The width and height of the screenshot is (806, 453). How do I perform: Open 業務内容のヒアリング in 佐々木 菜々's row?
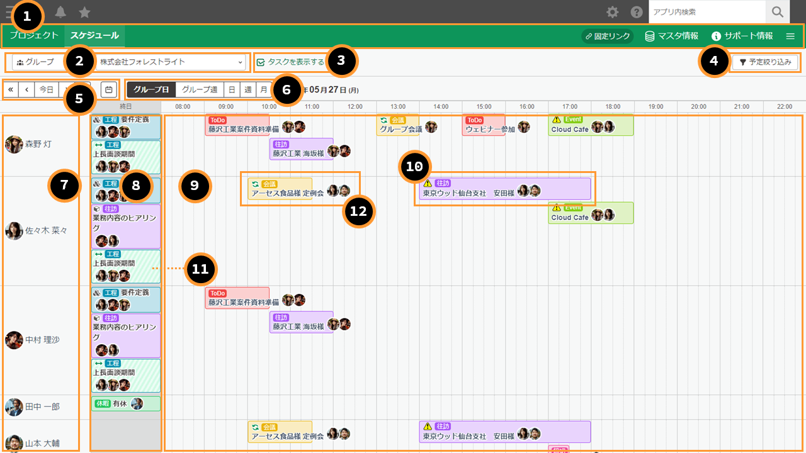pyautogui.click(x=126, y=226)
